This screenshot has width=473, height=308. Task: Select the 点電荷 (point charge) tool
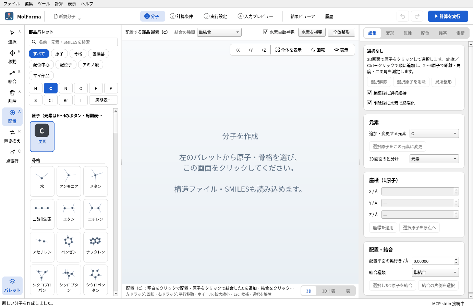coord(12,156)
